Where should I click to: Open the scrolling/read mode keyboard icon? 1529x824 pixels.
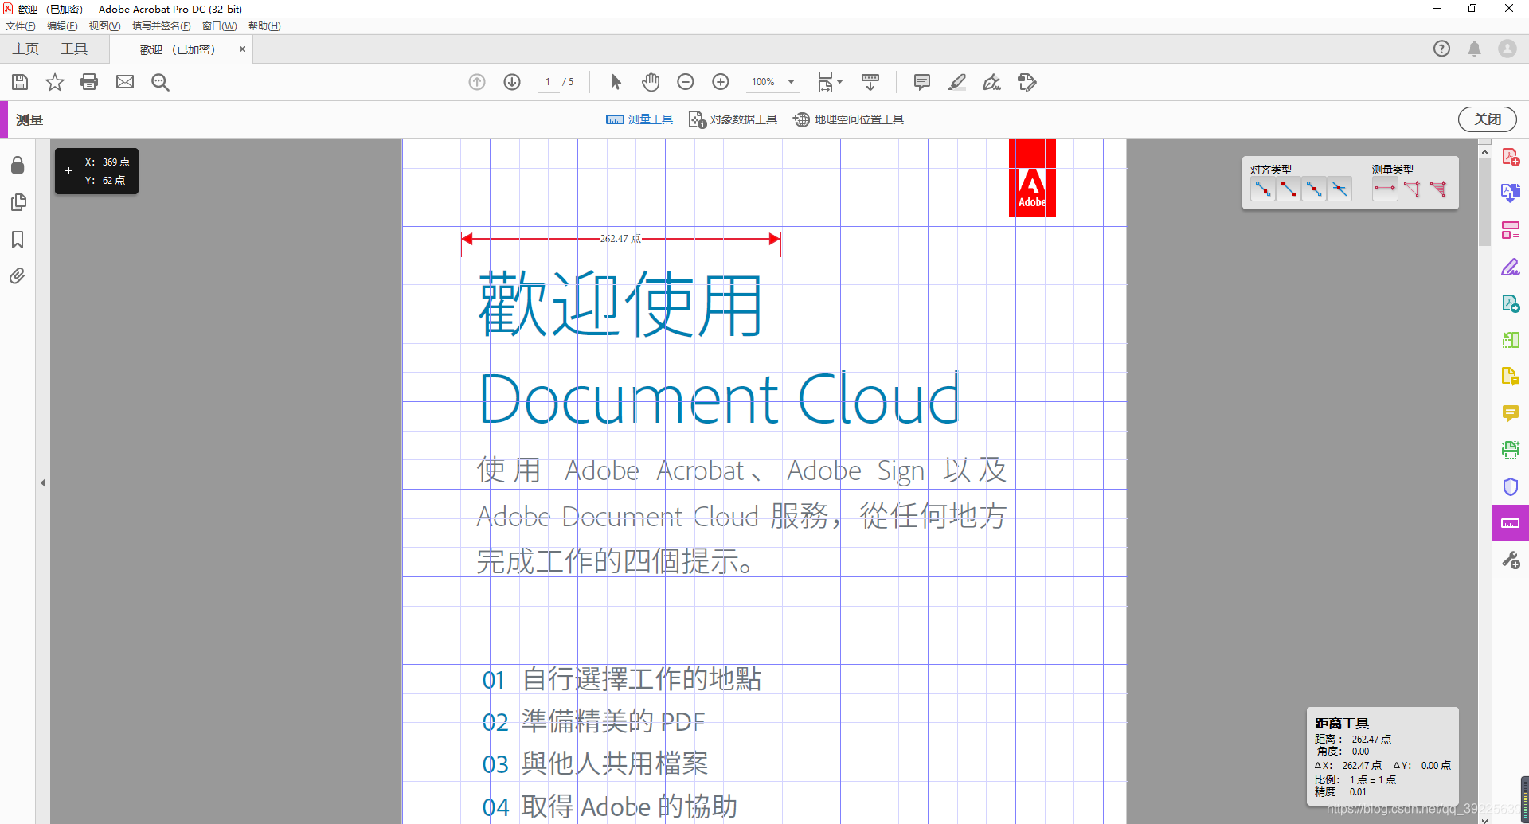click(870, 82)
